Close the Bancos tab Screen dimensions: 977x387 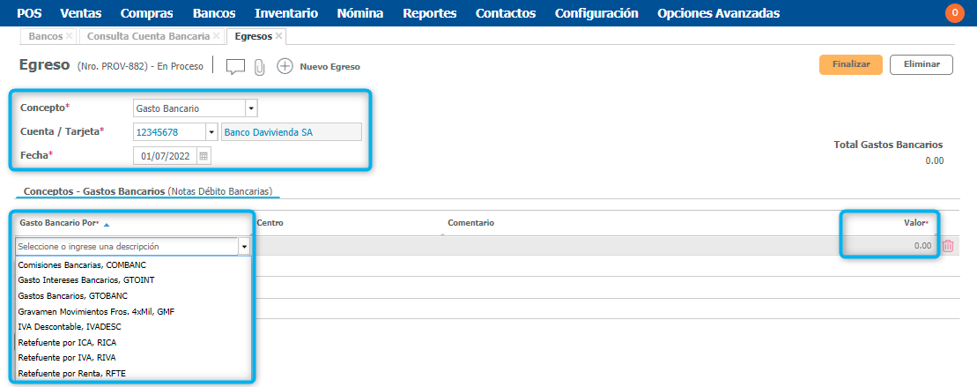click(x=69, y=36)
